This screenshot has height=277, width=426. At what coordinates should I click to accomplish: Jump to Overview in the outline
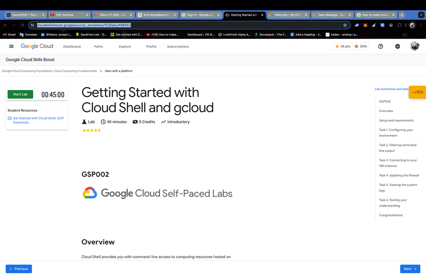tap(386, 111)
